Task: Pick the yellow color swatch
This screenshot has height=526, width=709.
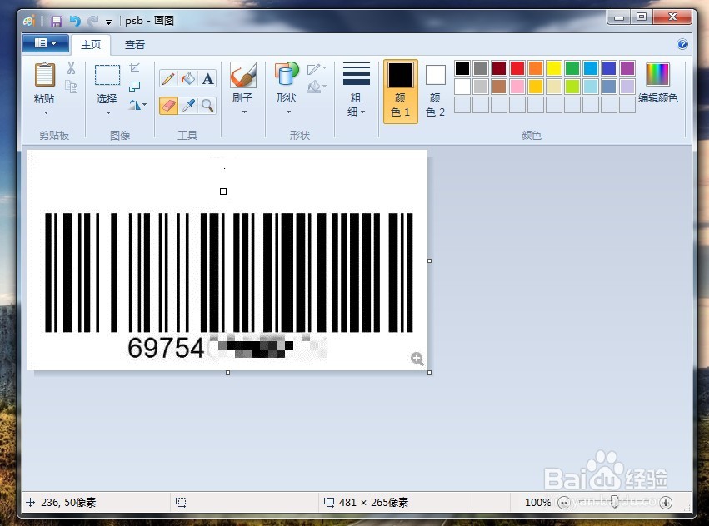Action: (554, 68)
